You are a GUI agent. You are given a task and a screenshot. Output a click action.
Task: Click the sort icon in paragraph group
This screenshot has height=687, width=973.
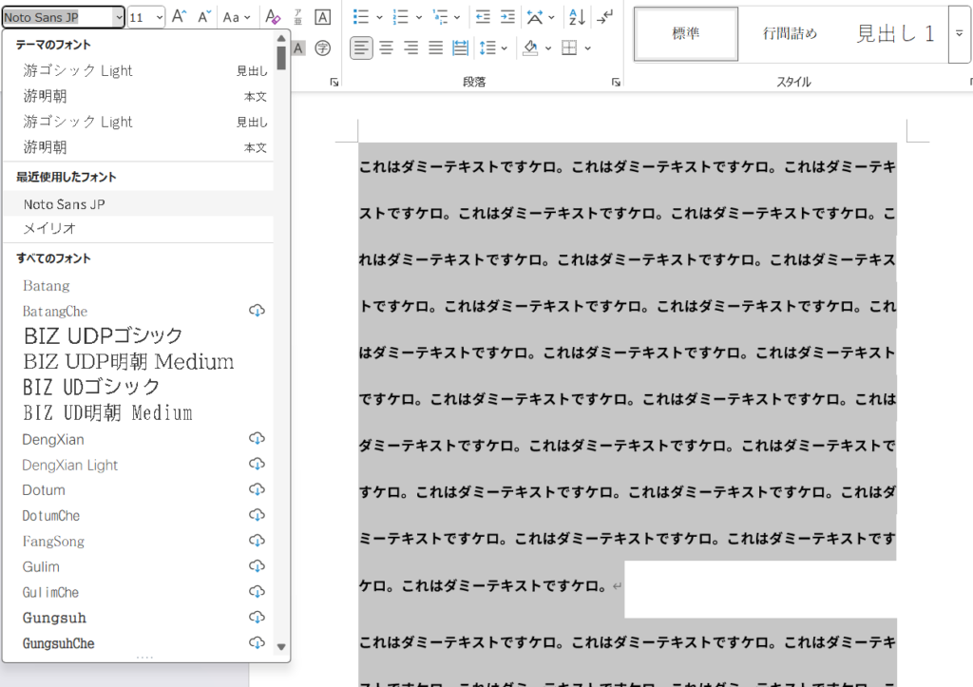click(x=577, y=17)
